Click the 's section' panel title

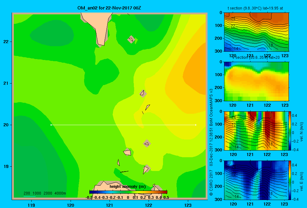pyautogui.click(x=256, y=58)
